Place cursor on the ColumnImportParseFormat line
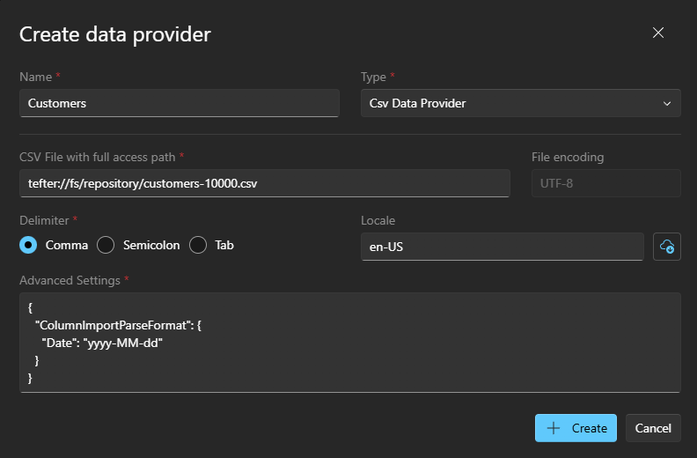This screenshot has height=458, width=697. click(x=118, y=325)
